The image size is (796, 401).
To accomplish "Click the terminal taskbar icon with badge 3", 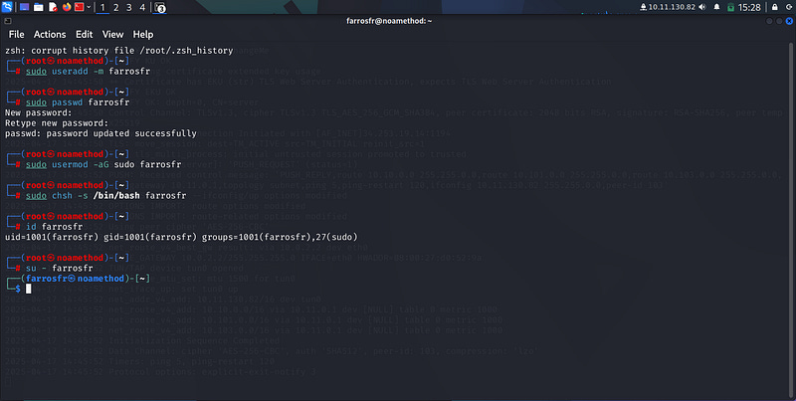I will [x=159, y=8].
